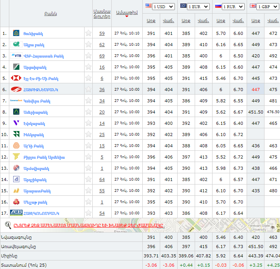This screenshot has height=269, width=280.
Task: Click the HSBC bank logo in row 5
Action: click(16, 78)
